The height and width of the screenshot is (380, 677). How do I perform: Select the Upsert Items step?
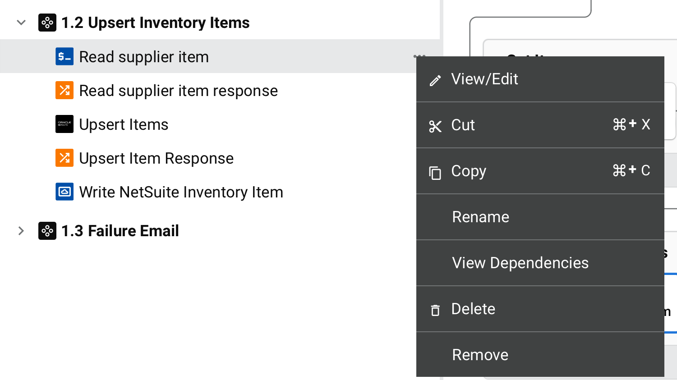(x=124, y=124)
